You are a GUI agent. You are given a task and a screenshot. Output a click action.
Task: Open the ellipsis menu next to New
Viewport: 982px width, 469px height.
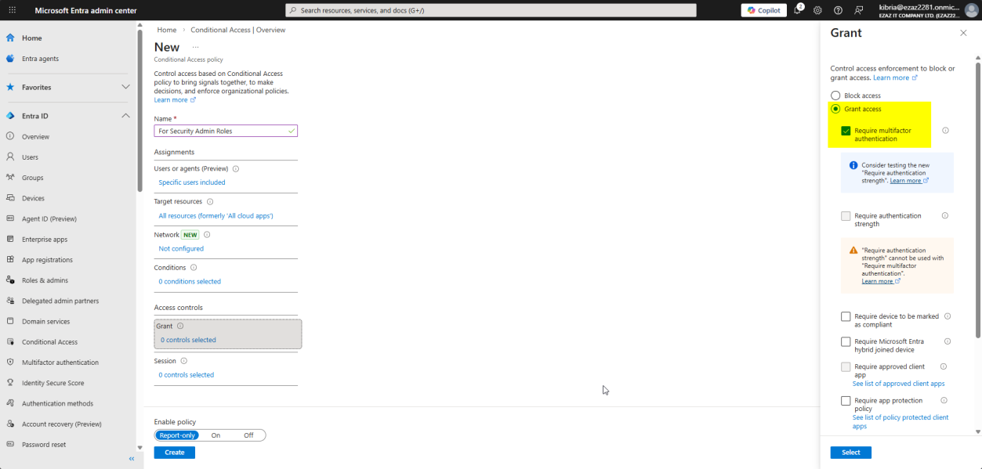196,47
